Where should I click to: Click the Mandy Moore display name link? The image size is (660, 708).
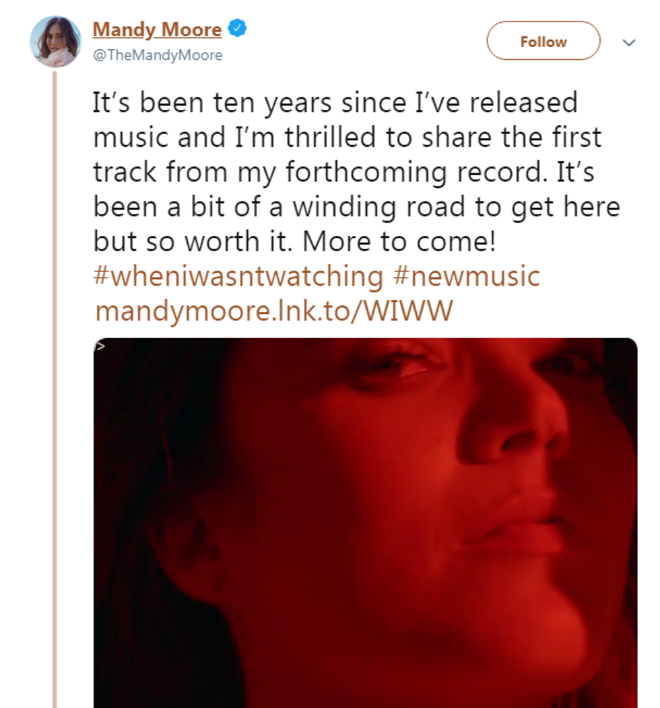coord(156,28)
